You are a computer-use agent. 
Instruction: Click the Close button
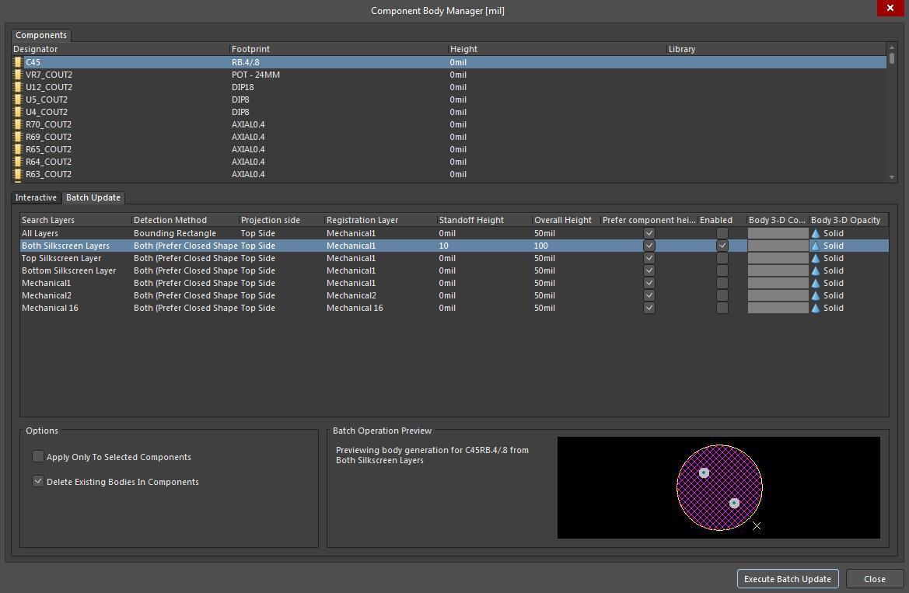pos(874,579)
